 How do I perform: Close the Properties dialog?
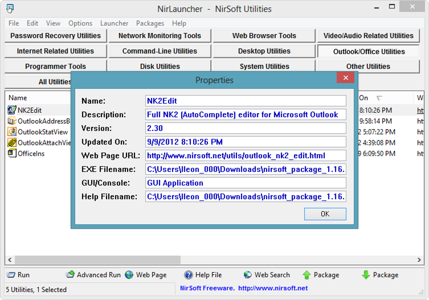click(x=346, y=78)
